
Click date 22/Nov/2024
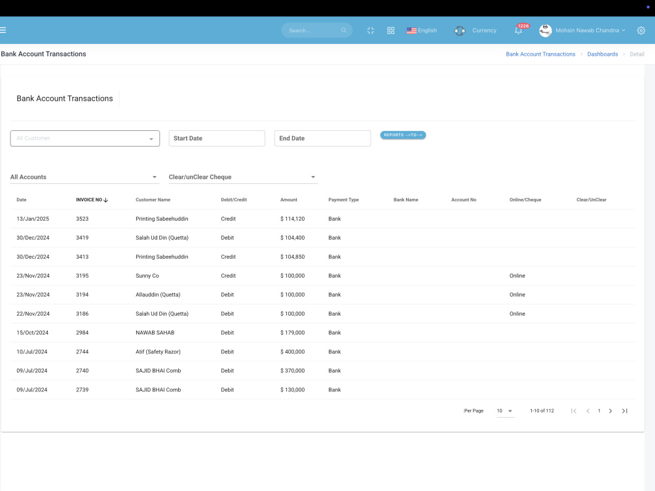pyautogui.click(x=33, y=314)
